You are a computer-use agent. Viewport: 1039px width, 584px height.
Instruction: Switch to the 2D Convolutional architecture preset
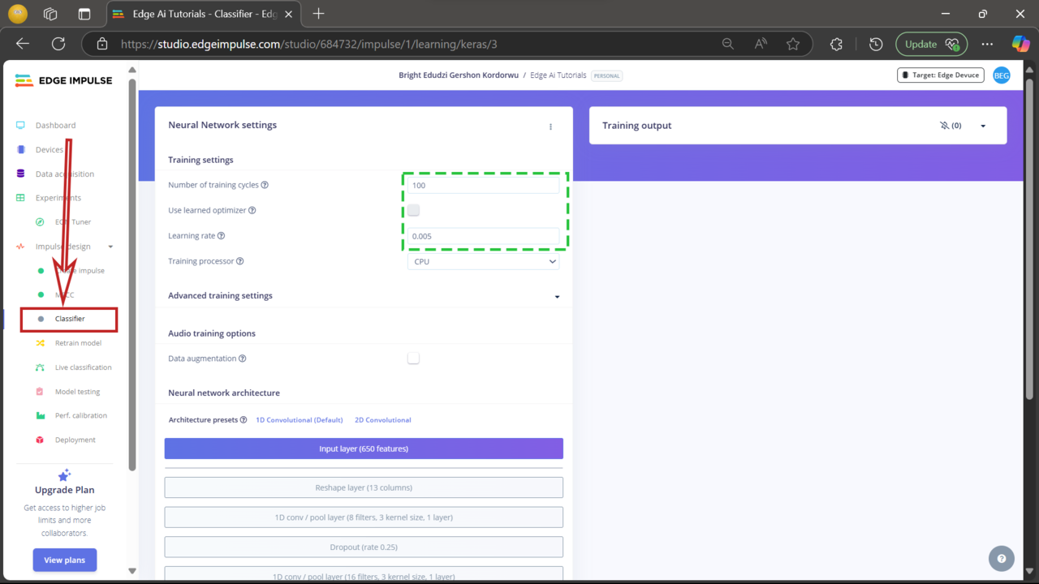[x=382, y=419]
